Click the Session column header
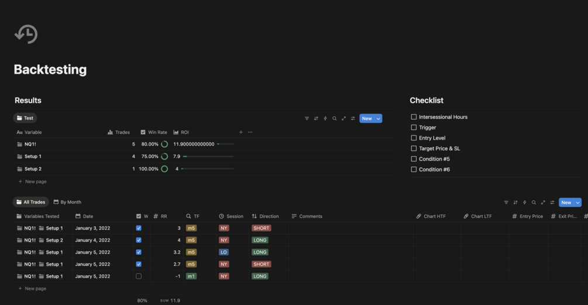The height and width of the screenshot is (305, 588). pyautogui.click(x=231, y=216)
